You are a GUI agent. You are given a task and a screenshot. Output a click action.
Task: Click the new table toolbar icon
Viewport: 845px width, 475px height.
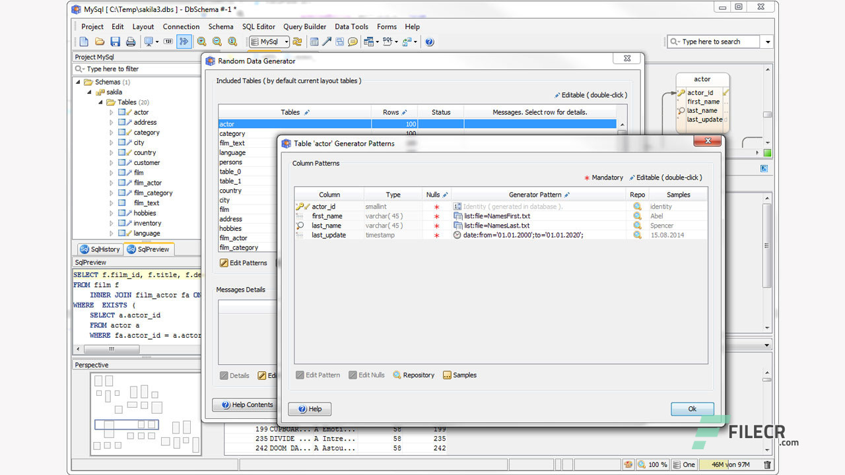point(314,42)
